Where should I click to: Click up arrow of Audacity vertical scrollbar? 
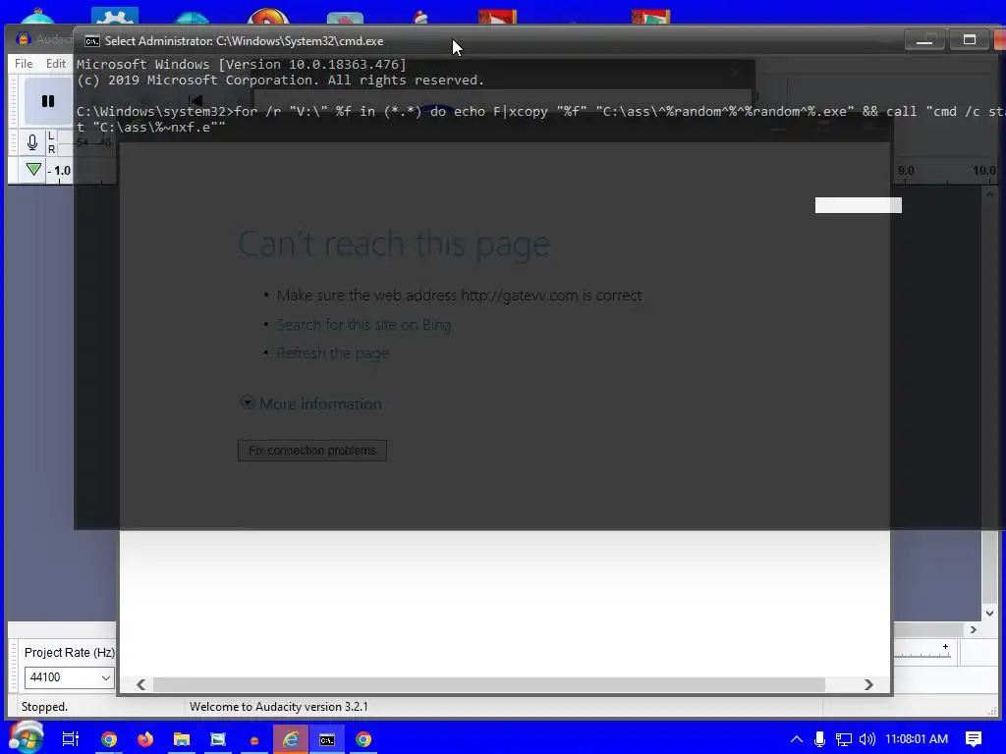[989, 193]
